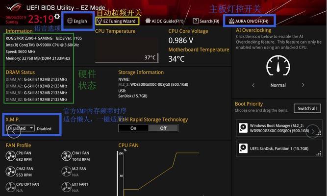Click the DIMM_B2 G-Skill memory row

(36, 99)
